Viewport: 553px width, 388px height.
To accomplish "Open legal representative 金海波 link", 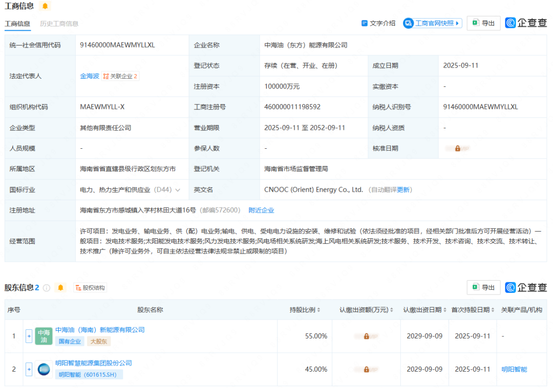I will [89, 76].
